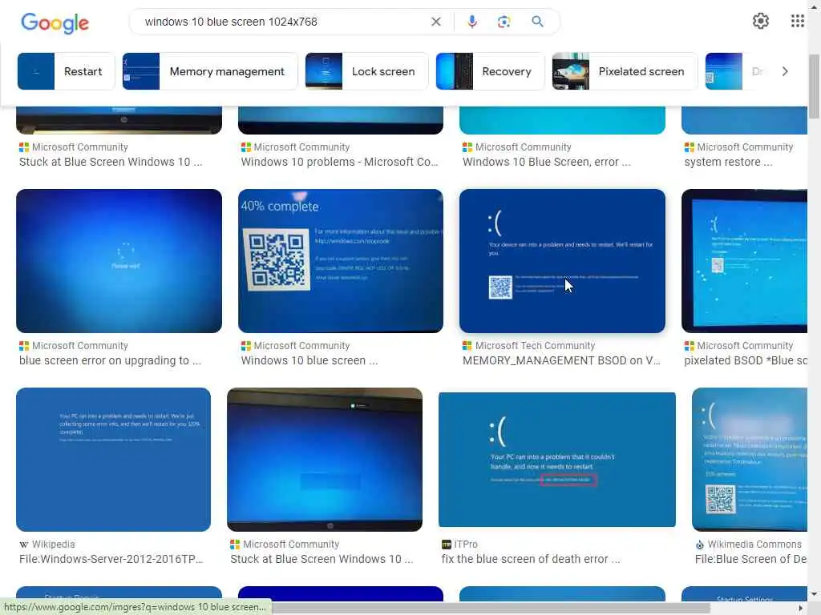Open the MEMORY_MANAGEMENT BSOD thumbnail
Image resolution: width=821 pixels, height=615 pixels.
point(562,261)
